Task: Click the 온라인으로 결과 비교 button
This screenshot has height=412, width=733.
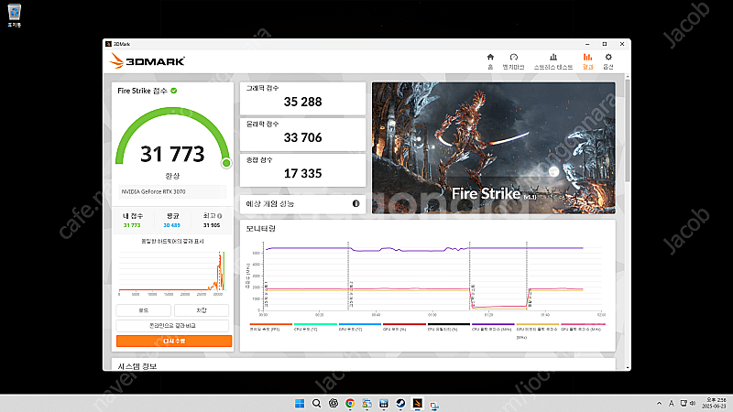Action: click(173, 325)
